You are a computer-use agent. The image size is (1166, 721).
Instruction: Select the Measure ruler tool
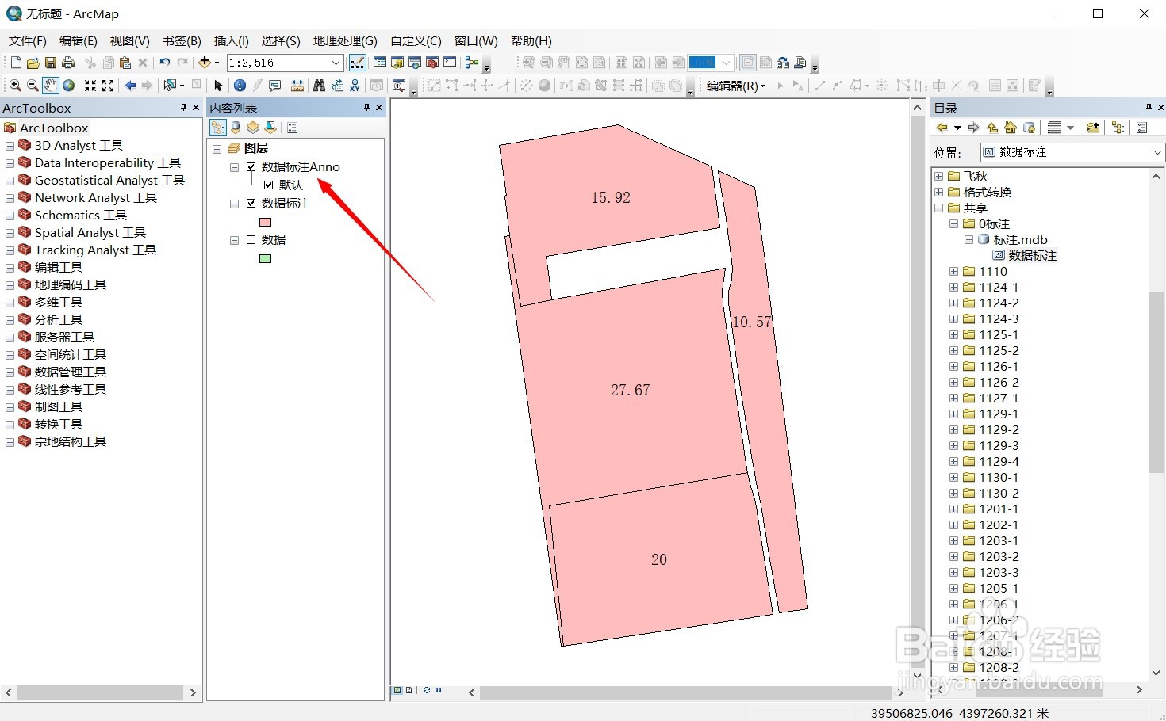pyautogui.click(x=297, y=86)
